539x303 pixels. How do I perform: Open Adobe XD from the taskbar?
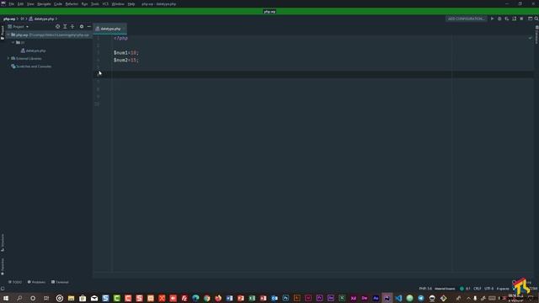(x=354, y=298)
